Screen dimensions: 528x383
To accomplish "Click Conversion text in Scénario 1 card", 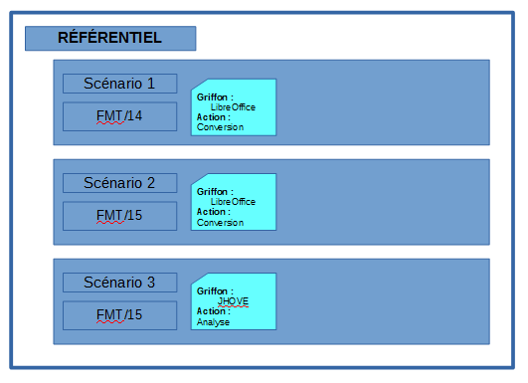I will tap(220, 127).
